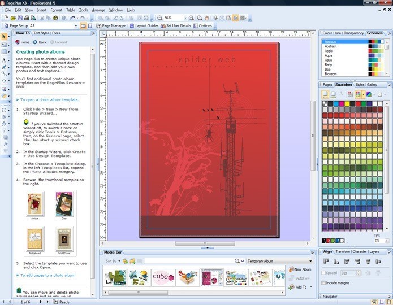Click Set User Details in context toolbar

tap(176, 26)
